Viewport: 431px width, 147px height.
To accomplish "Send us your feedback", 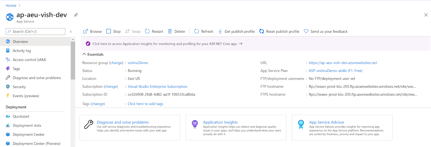I will click(x=326, y=31).
